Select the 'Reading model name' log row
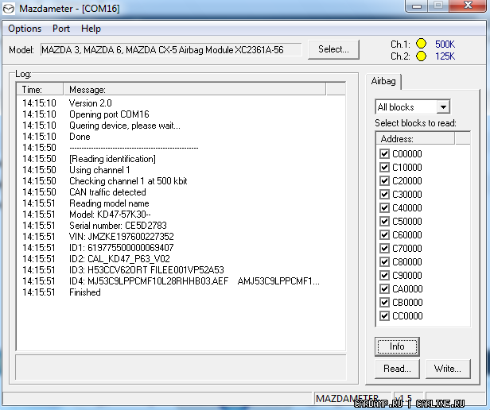The height and width of the screenshot is (410, 490). [181, 203]
